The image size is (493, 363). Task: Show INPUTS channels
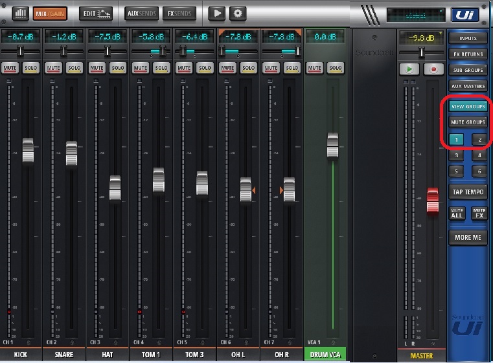point(468,38)
